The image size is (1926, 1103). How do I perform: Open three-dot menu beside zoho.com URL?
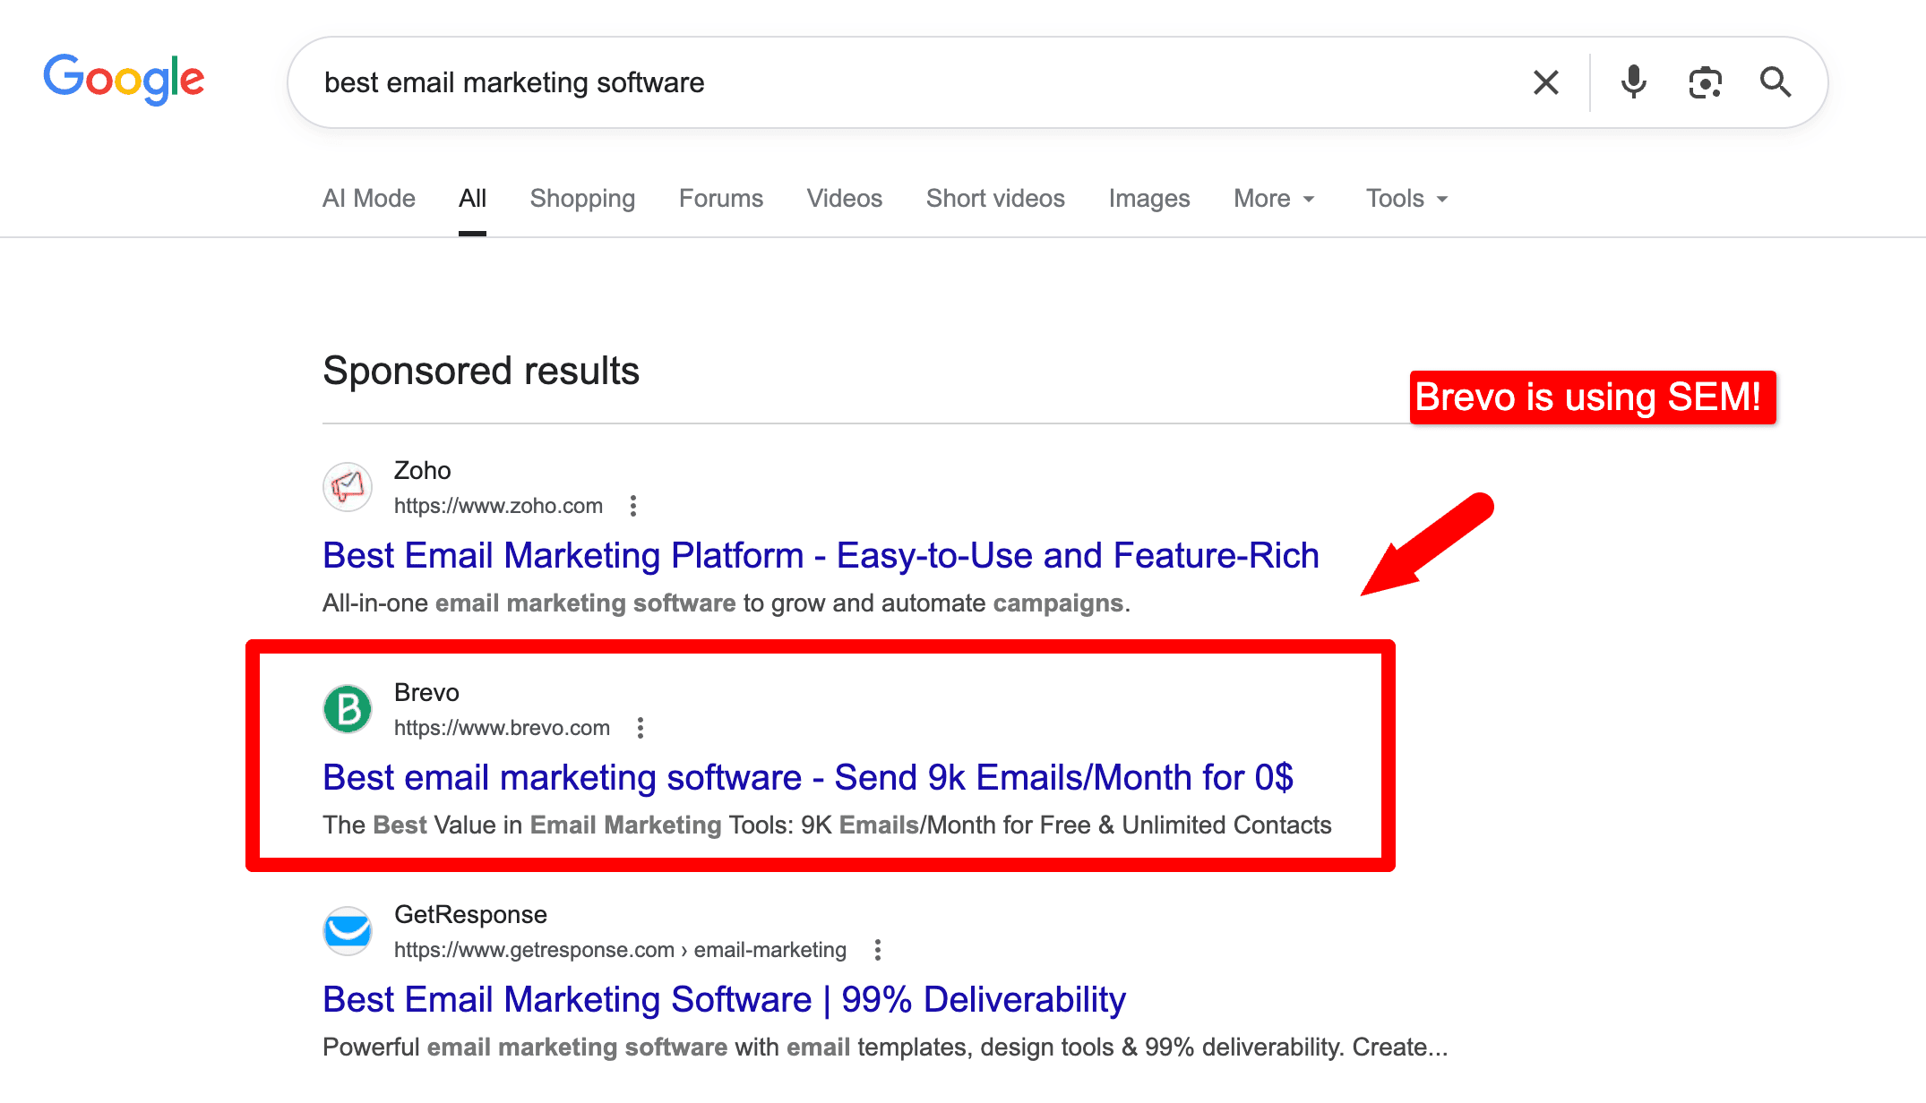point(633,506)
